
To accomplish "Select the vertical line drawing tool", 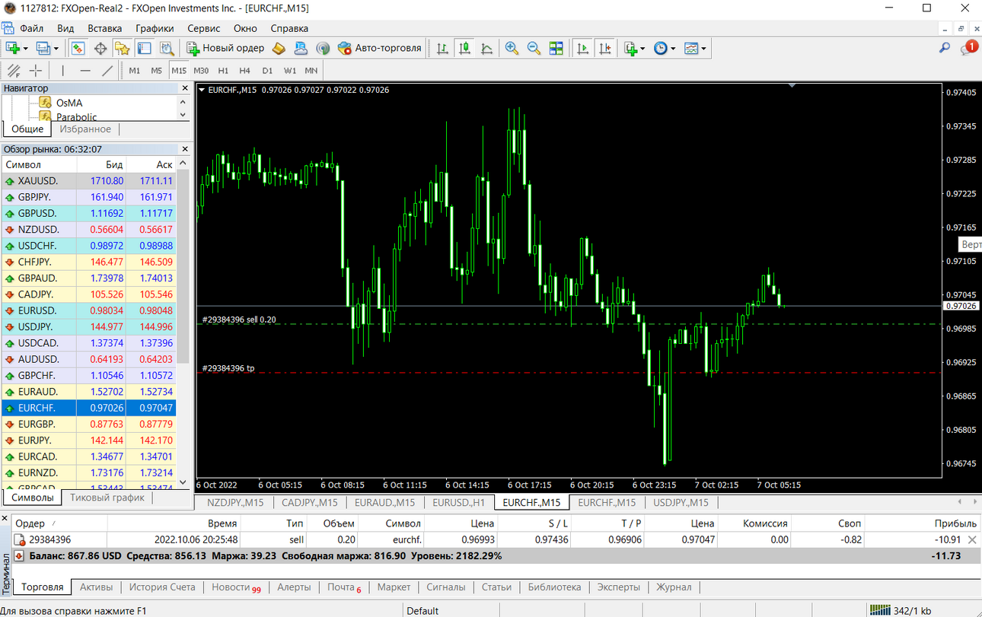I will (62, 71).
